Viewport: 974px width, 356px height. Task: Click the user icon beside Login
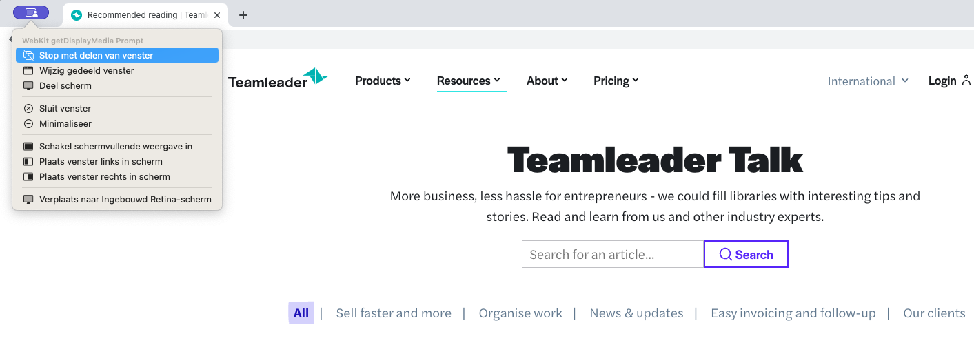pyautogui.click(x=966, y=80)
